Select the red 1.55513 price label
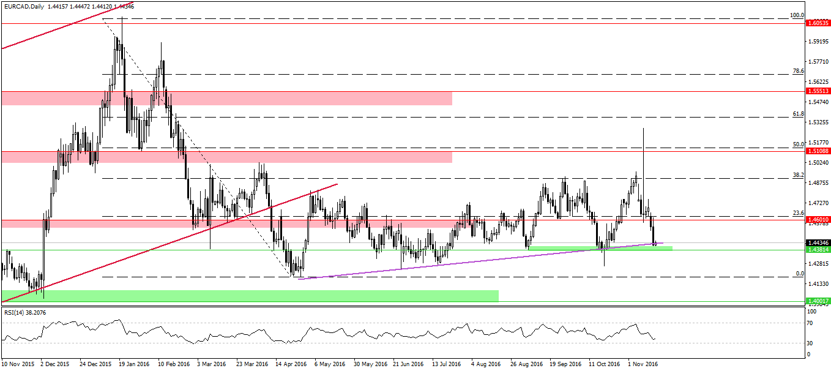Image resolution: width=831 pixels, height=371 pixels. [818, 91]
